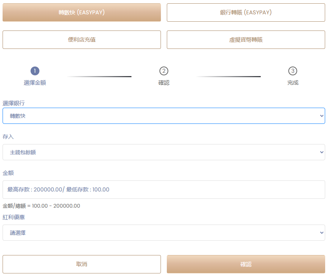
Task: Click the 確認 step label under step 2
Action: [164, 83]
